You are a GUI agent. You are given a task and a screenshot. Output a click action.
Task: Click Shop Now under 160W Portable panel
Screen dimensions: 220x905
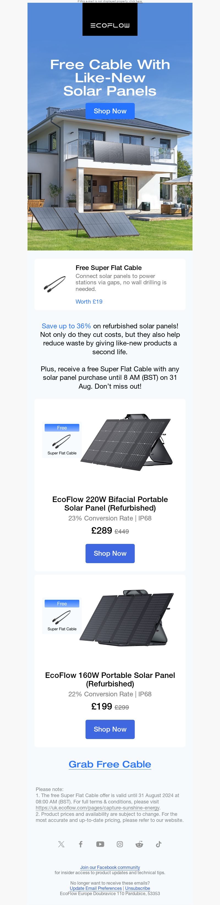[110, 729]
